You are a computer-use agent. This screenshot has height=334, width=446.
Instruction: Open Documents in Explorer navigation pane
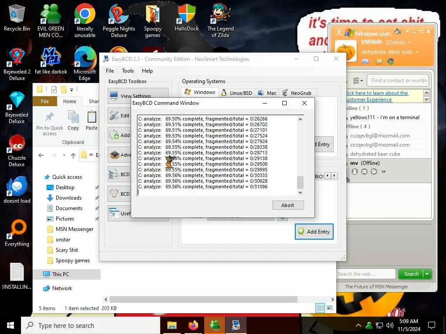point(69,208)
